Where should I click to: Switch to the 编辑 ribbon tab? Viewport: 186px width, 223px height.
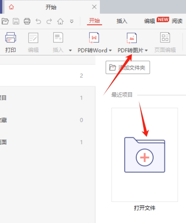[x=150, y=21]
